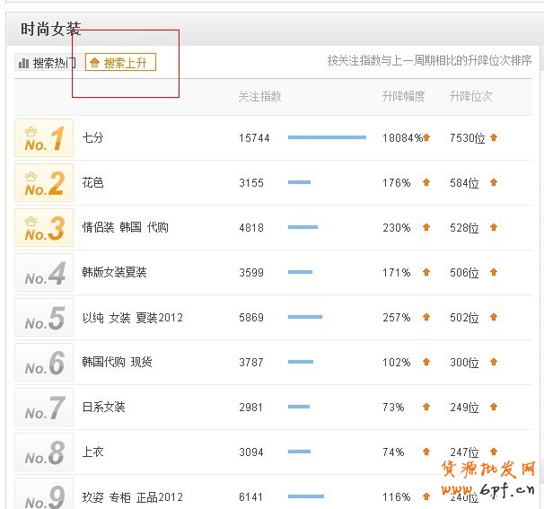Open keyword 情侣装 韩国 代购
This screenshot has width=544, height=509.
click(125, 228)
